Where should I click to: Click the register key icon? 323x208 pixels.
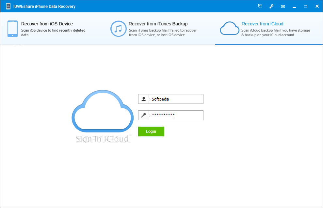tap(271, 7)
